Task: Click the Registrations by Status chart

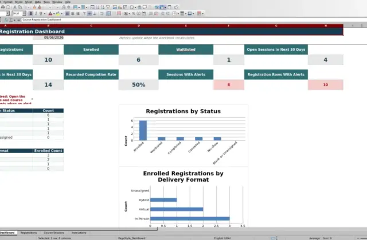Action: (183, 135)
